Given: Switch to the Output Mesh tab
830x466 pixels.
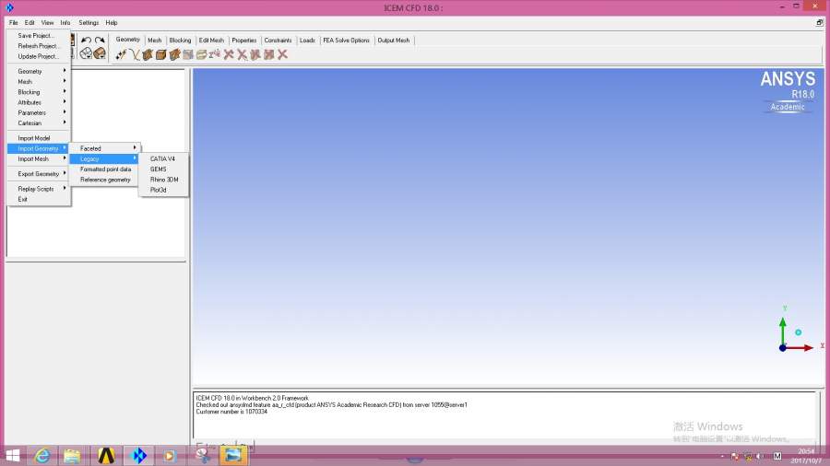Looking at the screenshot, I should 393,41.
